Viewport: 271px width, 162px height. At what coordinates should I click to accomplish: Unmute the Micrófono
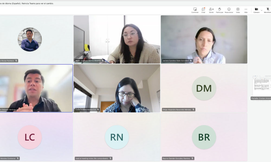pos(267,10)
